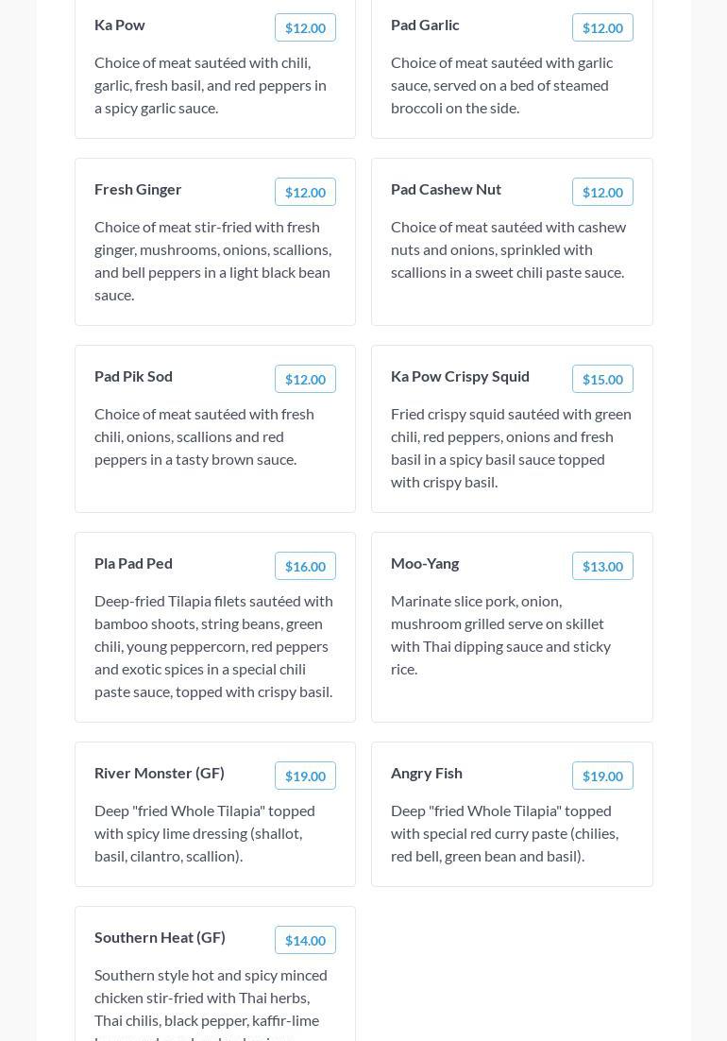Screen dimensions: 727x1041
Task: Open the Pad Cashew Nut item
Action: (446, 189)
